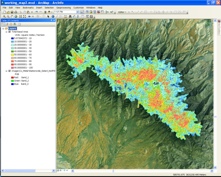Select the Layers data frame label
This screenshot has height=177, width=221.
click(x=12, y=28)
